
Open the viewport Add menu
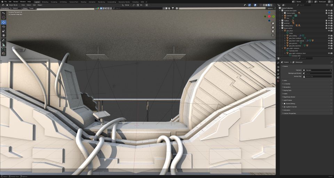(x=34, y=5)
